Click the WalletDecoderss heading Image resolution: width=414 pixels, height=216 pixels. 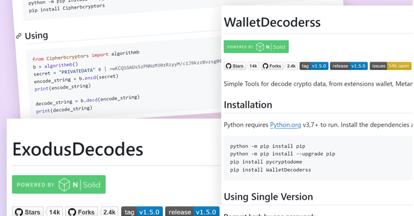pyautogui.click(x=272, y=22)
